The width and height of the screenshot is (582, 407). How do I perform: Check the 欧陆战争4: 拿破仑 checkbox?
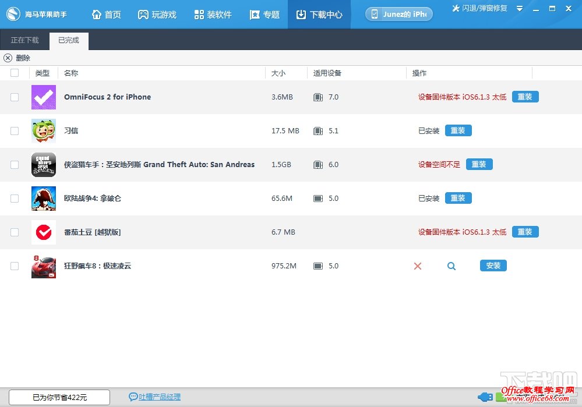15,199
